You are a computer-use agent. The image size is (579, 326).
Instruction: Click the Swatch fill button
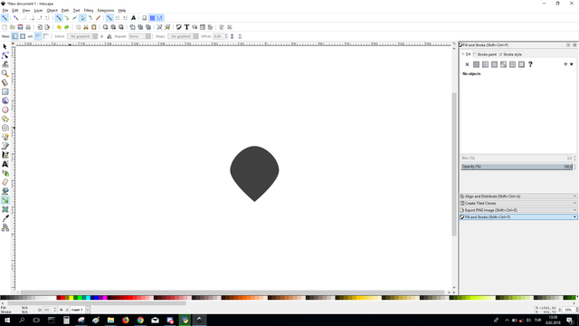(521, 64)
